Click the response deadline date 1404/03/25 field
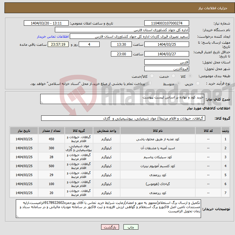Screen dimensions: 235x235 point(166,44)
